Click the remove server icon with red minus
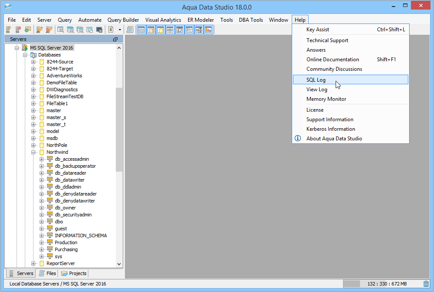This screenshot has width=434, height=292. tap(18, 30)
